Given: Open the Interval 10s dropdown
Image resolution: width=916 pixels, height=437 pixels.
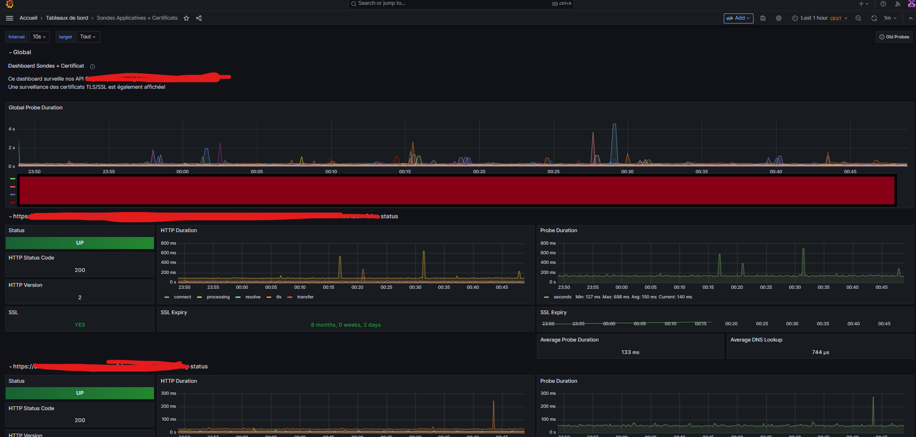Looking at the screenshot, I should pyautogui.click(x=39, y=37).
